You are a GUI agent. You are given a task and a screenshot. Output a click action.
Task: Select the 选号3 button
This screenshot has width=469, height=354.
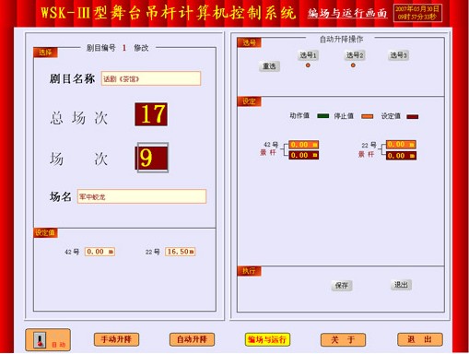[398, 55]
